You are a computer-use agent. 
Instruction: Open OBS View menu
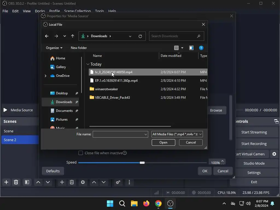coord(27,11)
